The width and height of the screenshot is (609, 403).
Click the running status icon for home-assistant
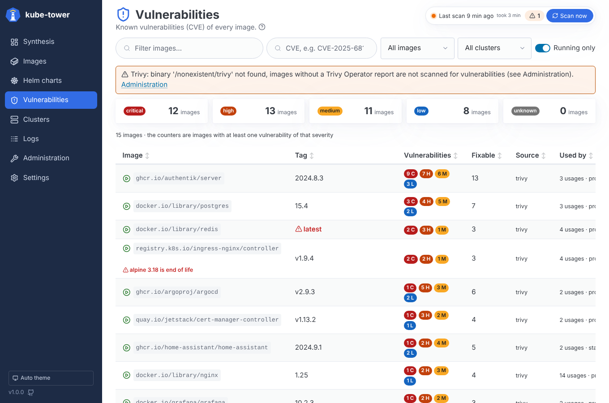coord(127,348)
